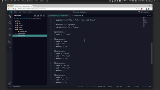160x90 pixels.
Task: Select the config.toml Chrome browser tab
Action: click(23, 6)
